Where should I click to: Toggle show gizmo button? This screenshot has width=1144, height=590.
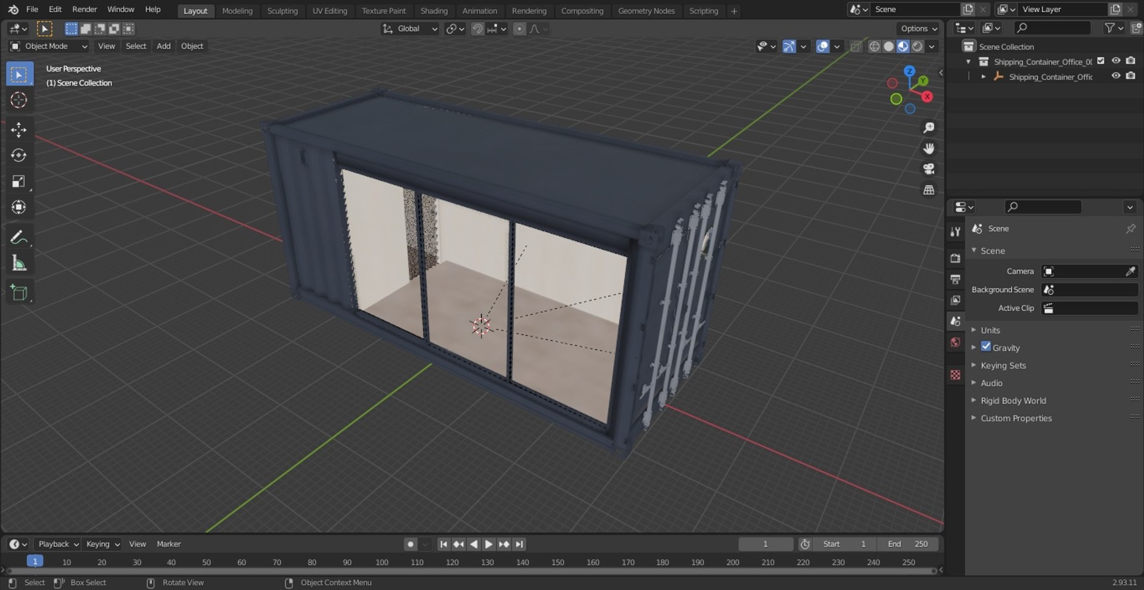[x=789, y=46]
